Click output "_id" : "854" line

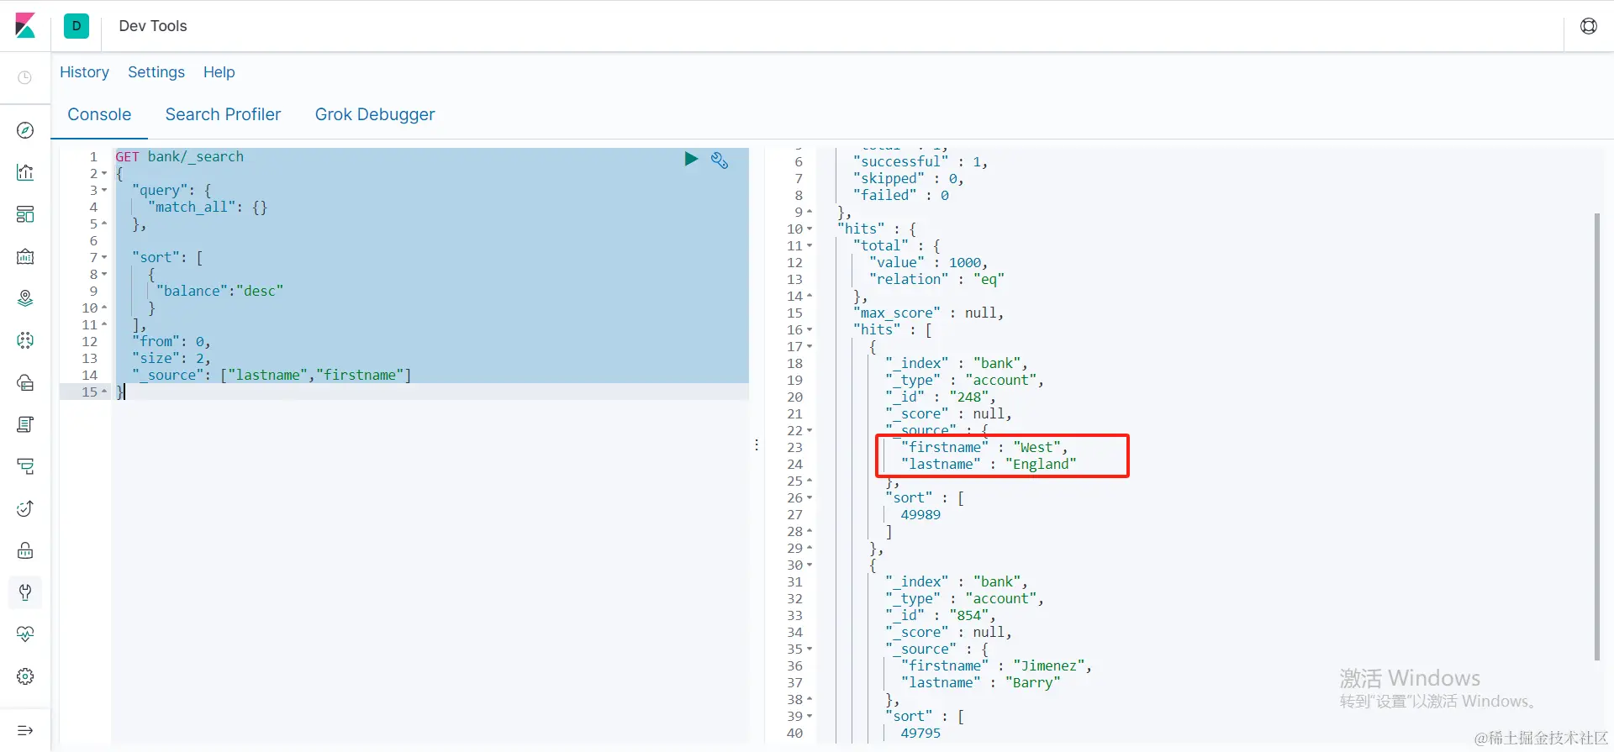click(x=940, y=615)
